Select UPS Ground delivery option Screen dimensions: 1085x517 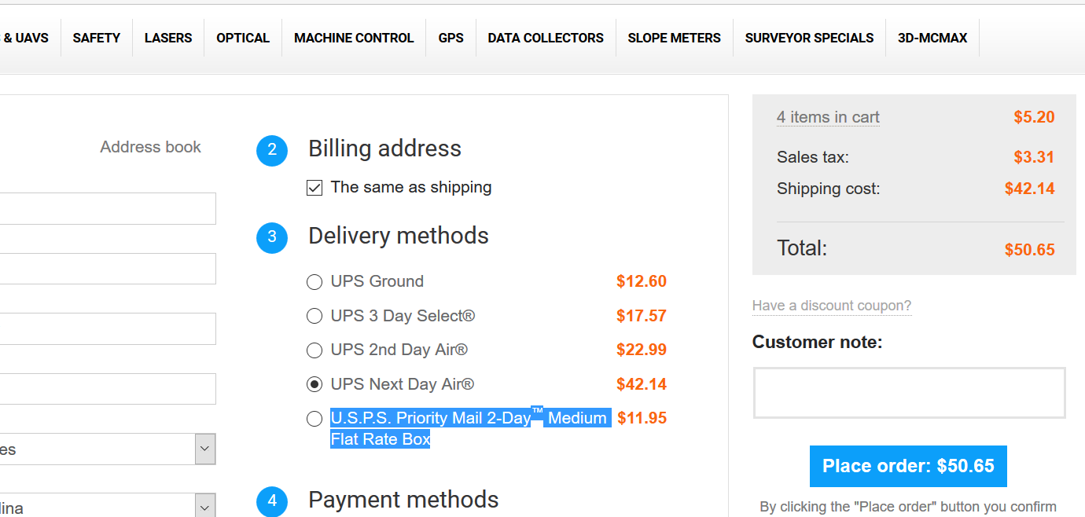pyautogui.click(x=314, y=282)
